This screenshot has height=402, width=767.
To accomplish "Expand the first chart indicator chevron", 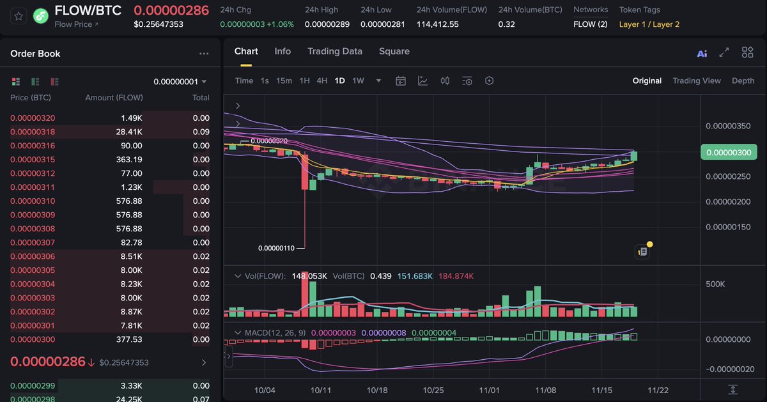I will click(238, 105).
